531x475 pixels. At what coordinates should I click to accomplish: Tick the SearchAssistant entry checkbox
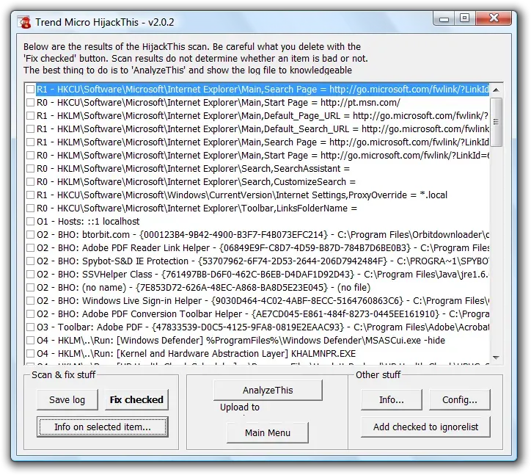pyautogui.click(x=31, y=169)
